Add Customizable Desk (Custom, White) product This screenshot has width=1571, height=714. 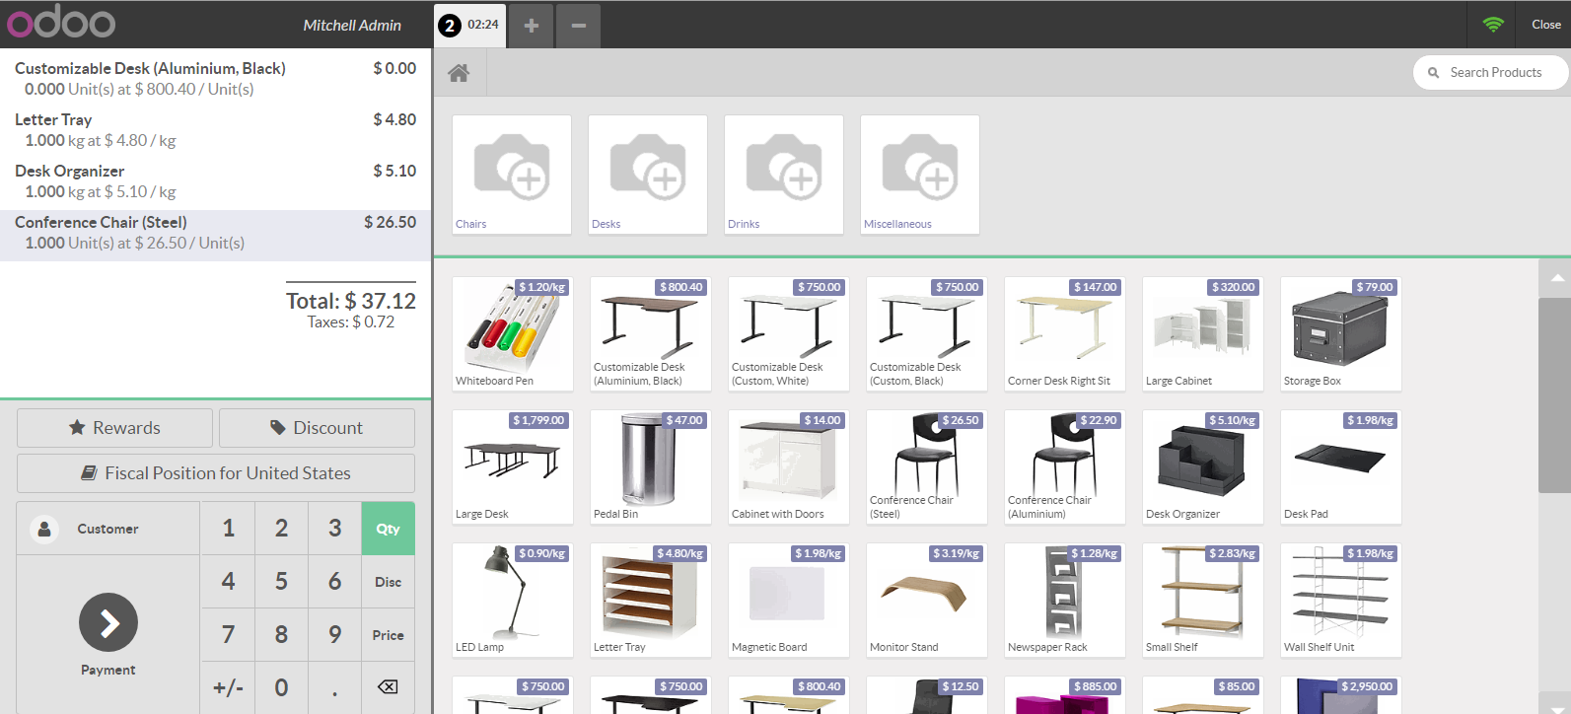point(788,333)
